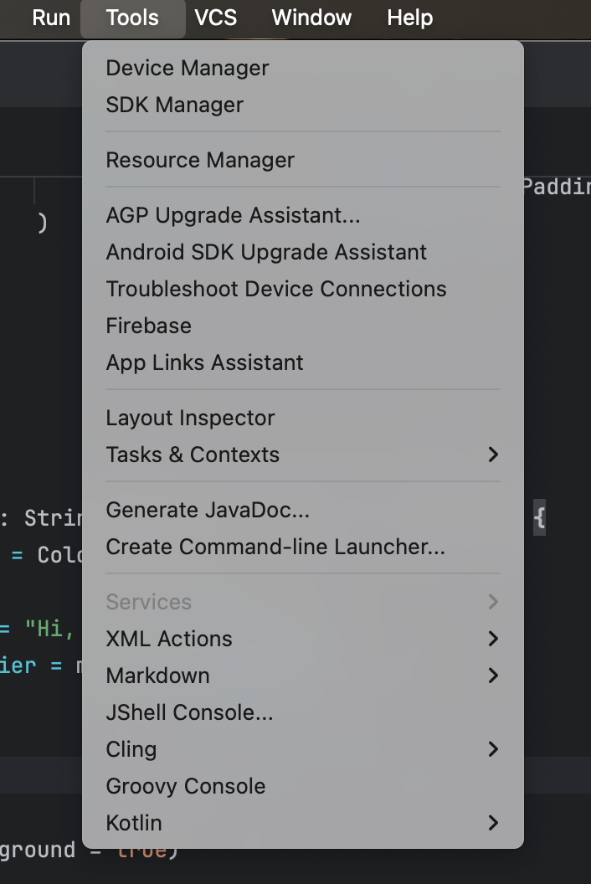
Task: Select Tasks & Contexts entry
Action: [x=303, y=455]
